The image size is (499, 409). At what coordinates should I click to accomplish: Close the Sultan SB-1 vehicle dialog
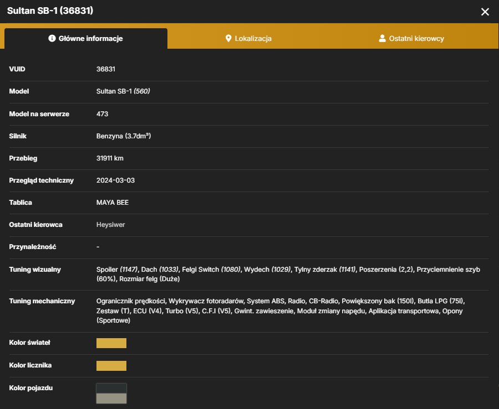click(485, 12)
